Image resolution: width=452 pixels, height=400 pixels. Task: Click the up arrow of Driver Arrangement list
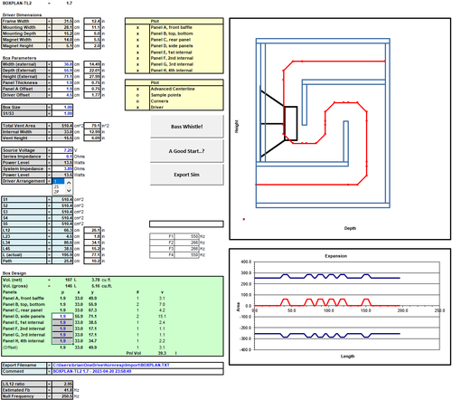(x=69, y=183)
